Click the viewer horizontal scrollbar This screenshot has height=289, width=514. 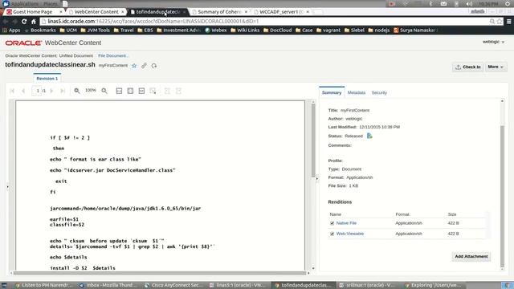point(160,273)
